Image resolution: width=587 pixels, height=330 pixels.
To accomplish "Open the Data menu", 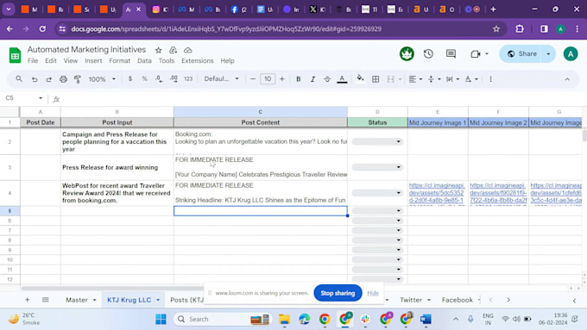I will click(144, 60).
